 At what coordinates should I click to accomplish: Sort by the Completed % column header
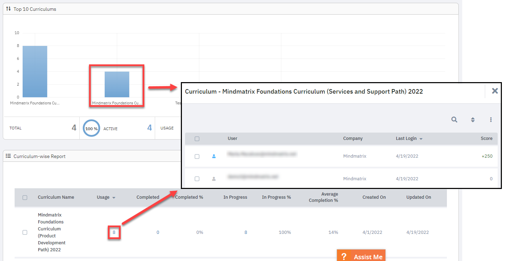click(189, 197)
